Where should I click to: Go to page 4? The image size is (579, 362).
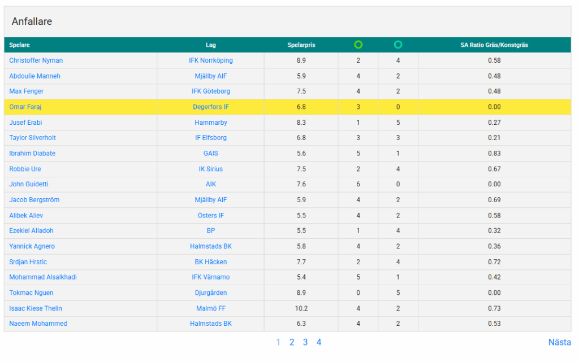tap(319, 342)
